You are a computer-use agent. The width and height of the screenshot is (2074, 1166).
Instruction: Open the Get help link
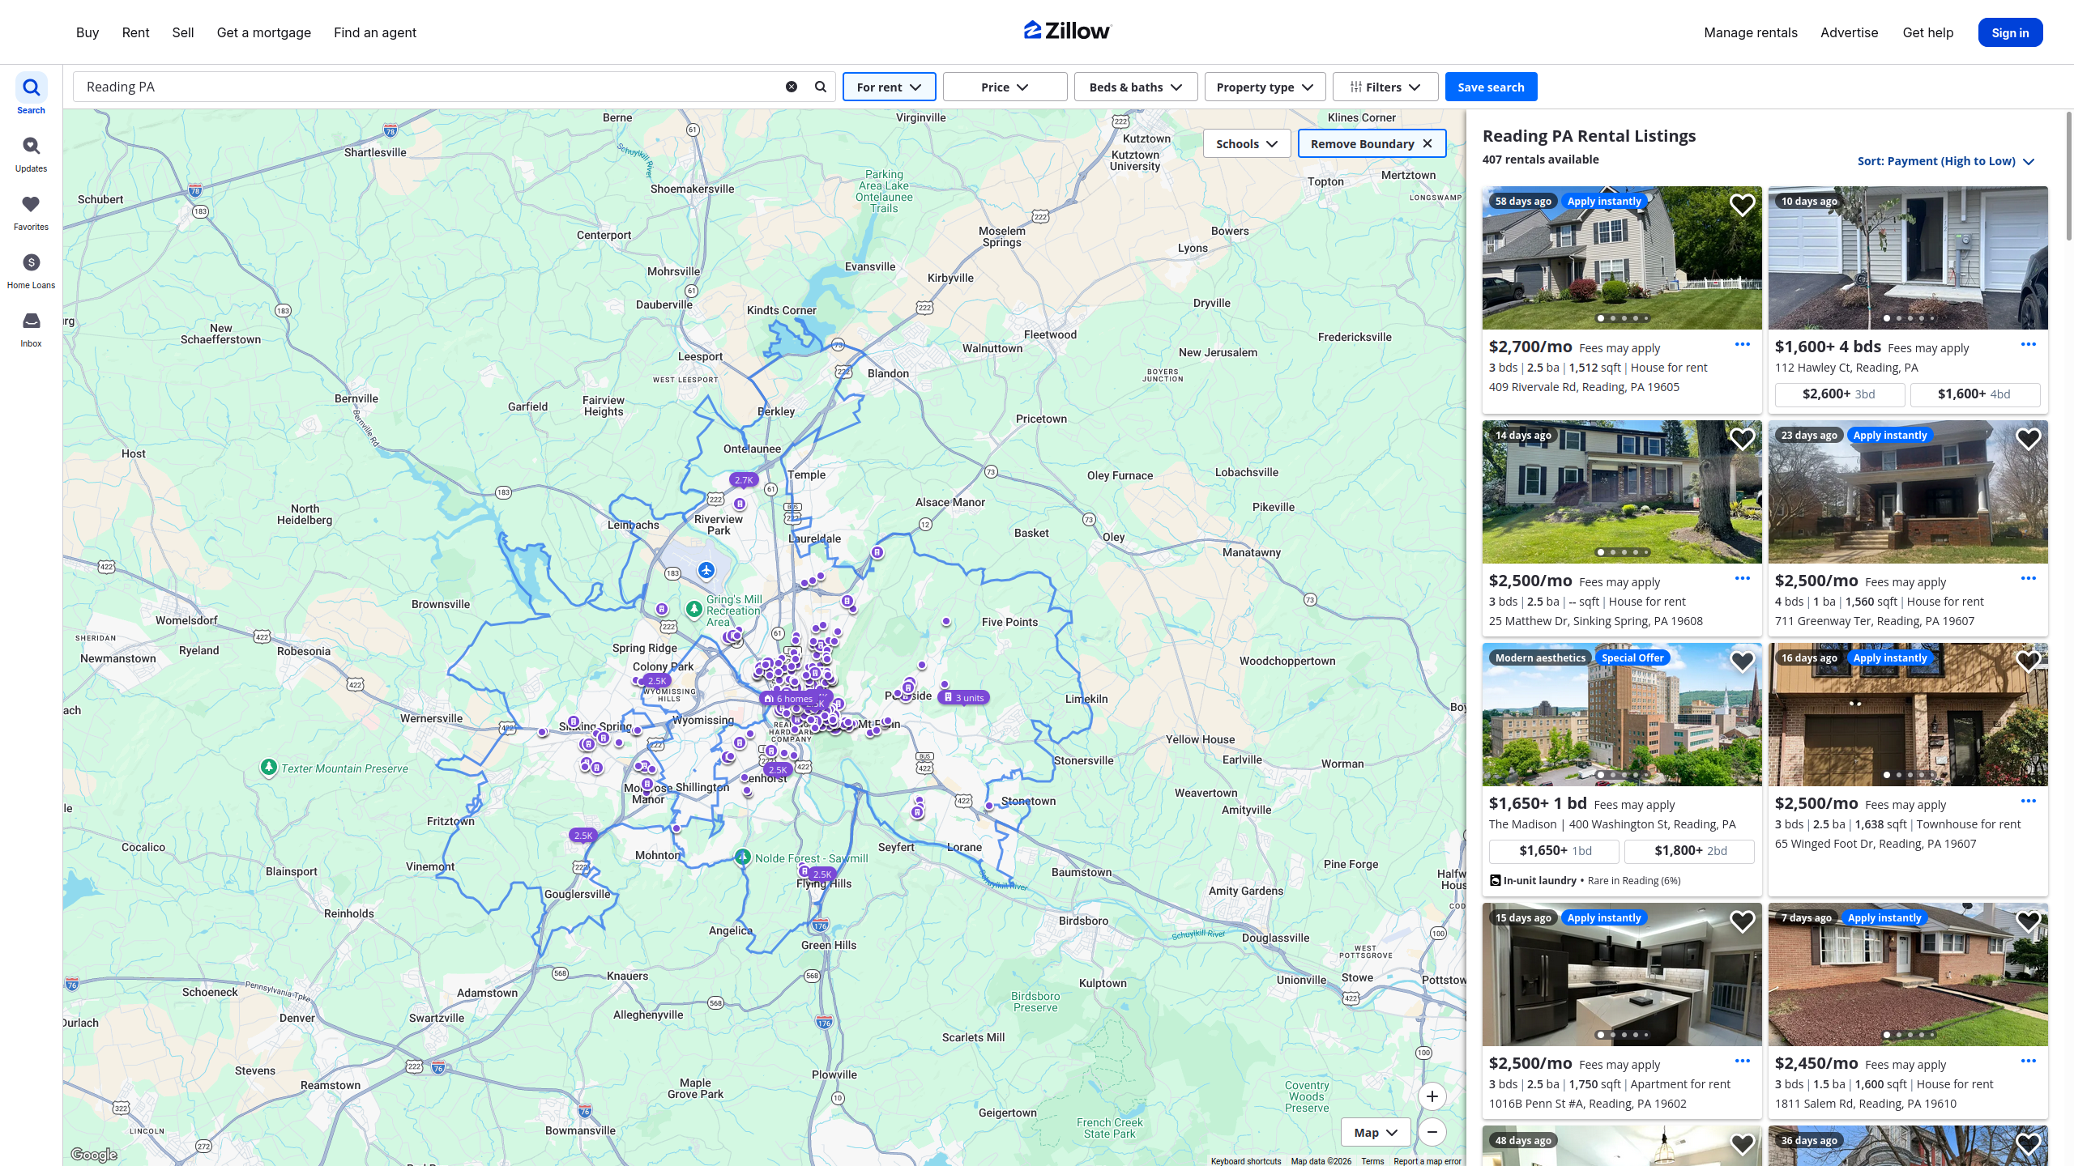click(x=1928, y=32)
